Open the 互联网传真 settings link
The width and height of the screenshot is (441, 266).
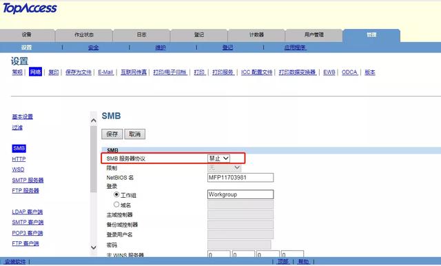[134, 72]
